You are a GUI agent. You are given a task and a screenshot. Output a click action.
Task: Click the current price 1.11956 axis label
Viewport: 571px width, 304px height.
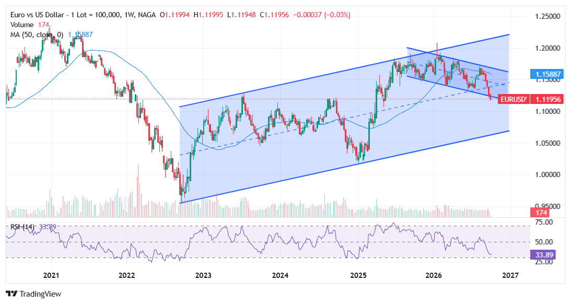(547, 99)
